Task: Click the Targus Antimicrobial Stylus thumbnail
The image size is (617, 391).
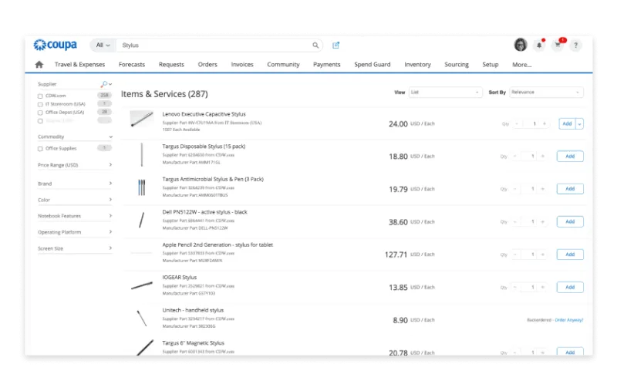Action: coord(142,187)
